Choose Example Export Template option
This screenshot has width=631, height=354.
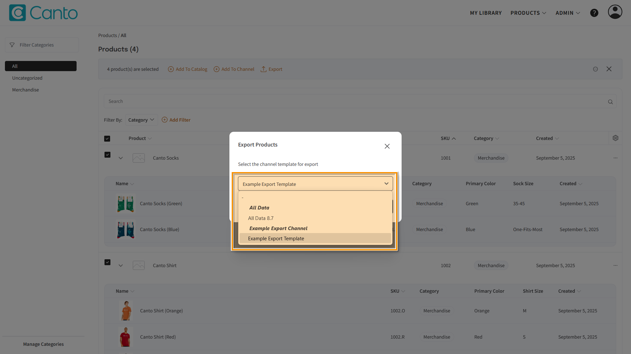pyautogui.click(x=276, y=239)
